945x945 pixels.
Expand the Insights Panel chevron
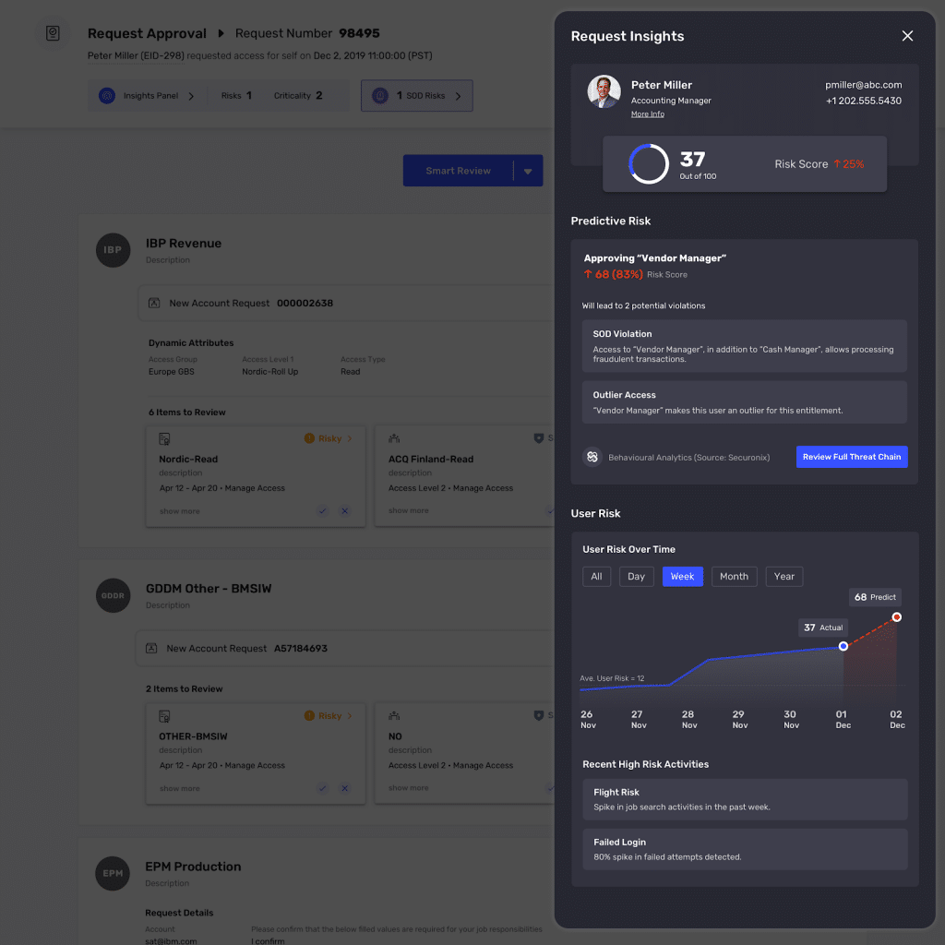191,96
